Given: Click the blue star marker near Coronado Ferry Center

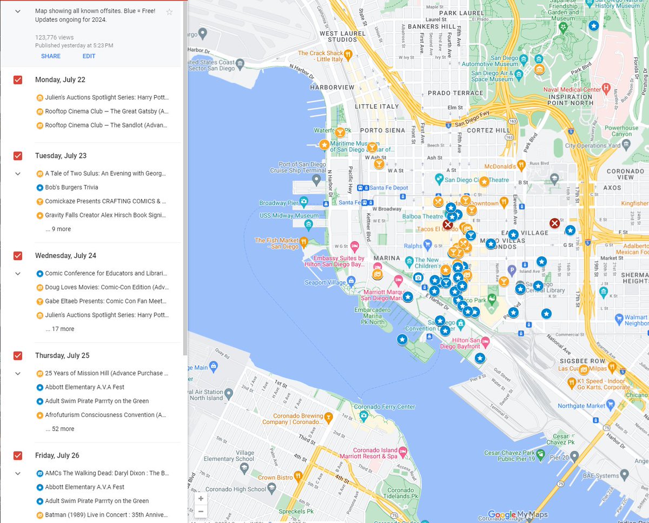Looking at the screenshot, I should pos(402,339).
